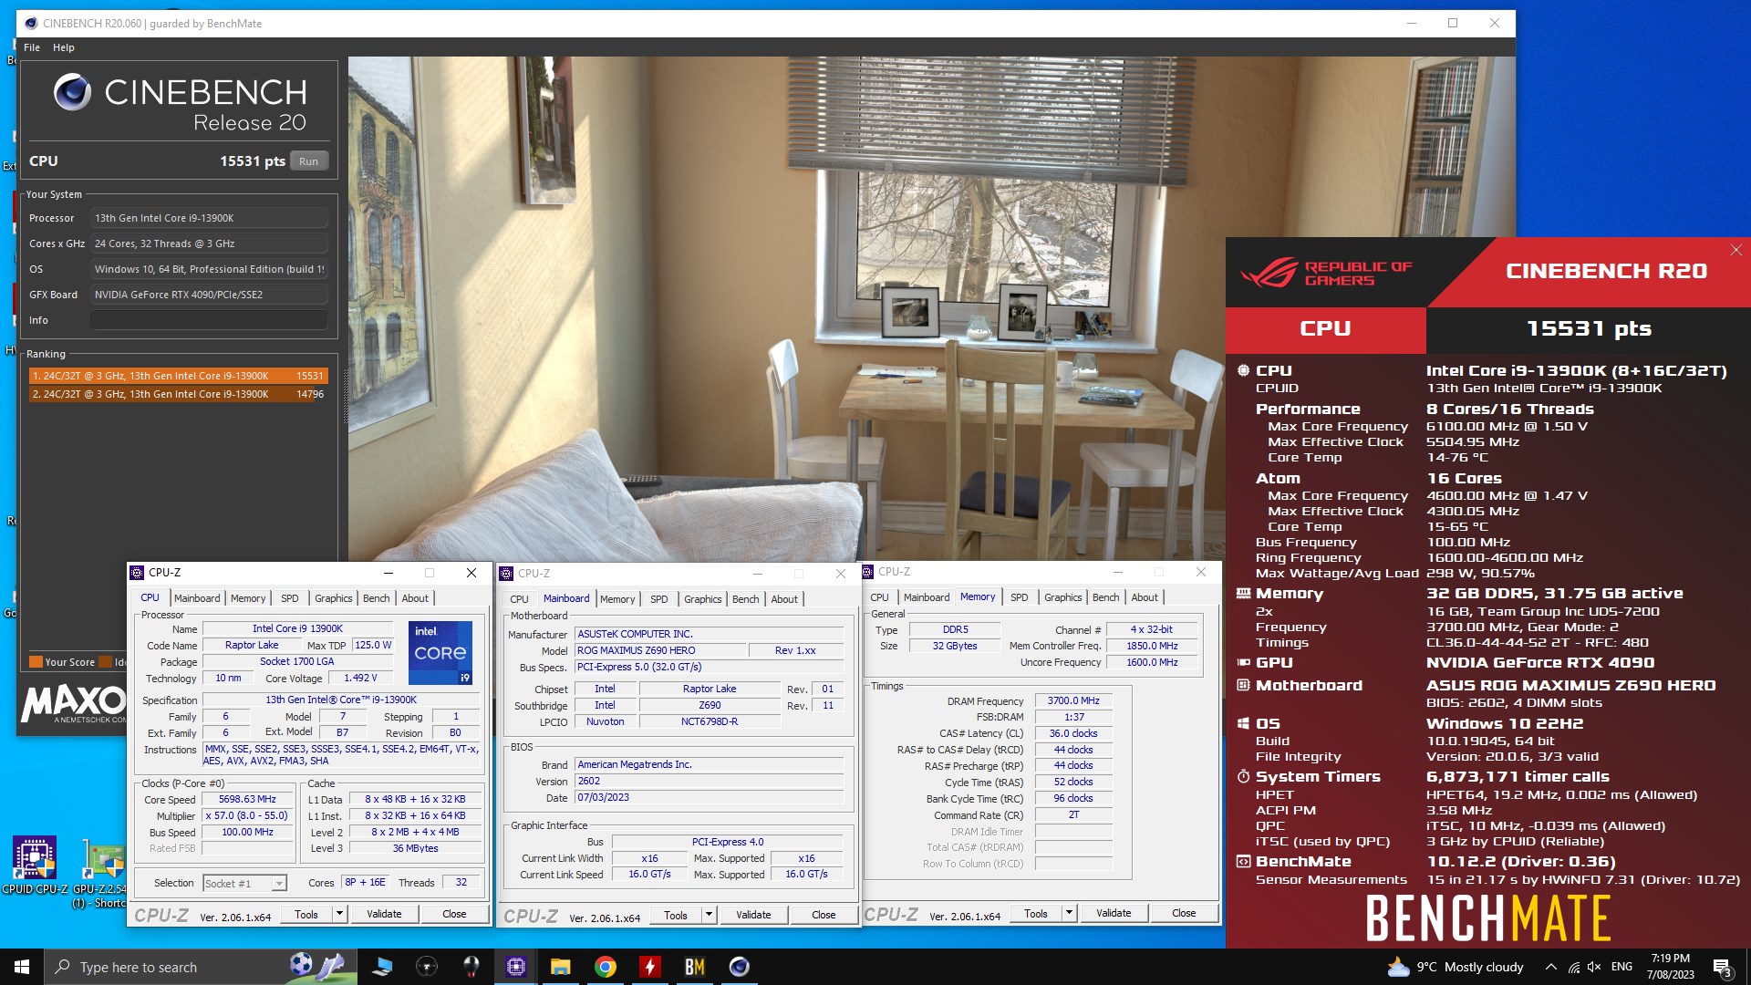Click the Memory icon in BenchMate panel
Viewport: 1751px width, 985px height.
point(1243,593)
